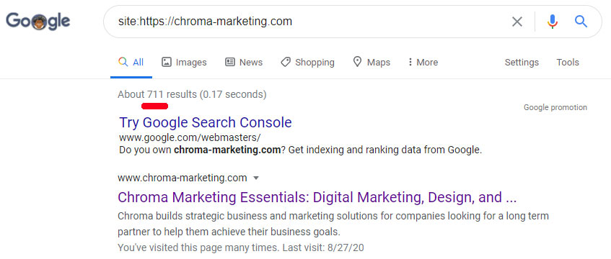Clear the search box with X icon
Viewport: 611px width, 259px height.
(517, 22)
